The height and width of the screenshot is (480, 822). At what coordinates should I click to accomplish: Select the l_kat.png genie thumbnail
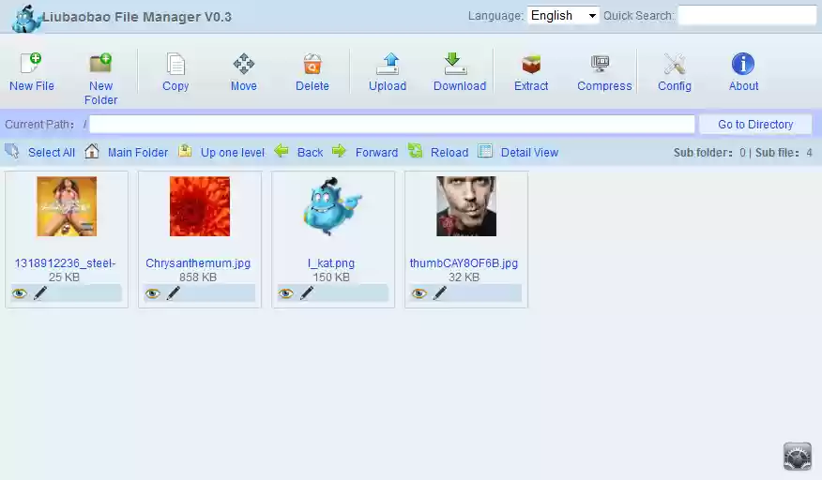[x=332, y=206]
